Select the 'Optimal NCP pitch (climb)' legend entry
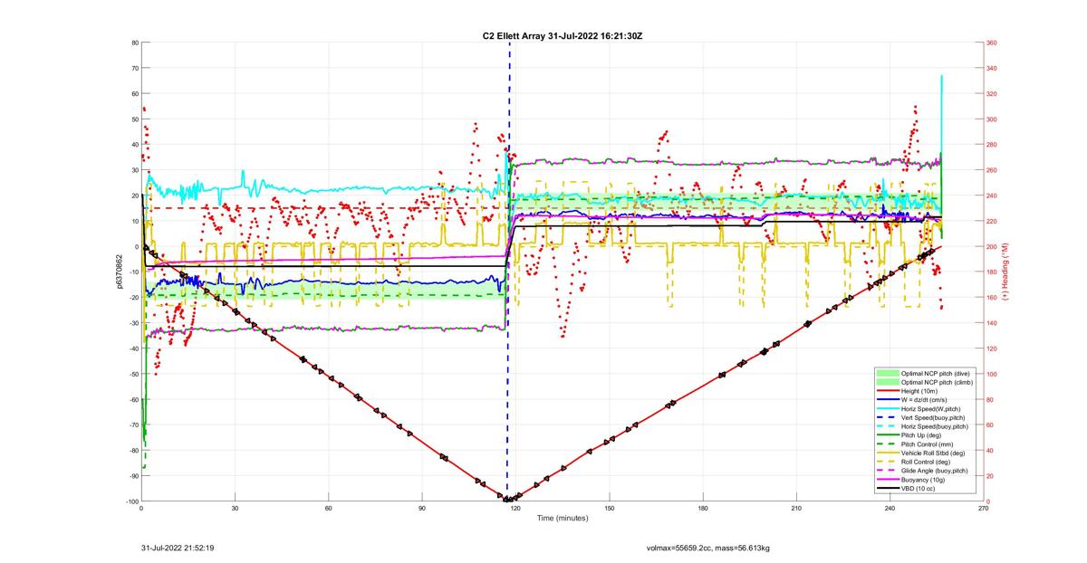1087x563 pixels. [936, 382]
